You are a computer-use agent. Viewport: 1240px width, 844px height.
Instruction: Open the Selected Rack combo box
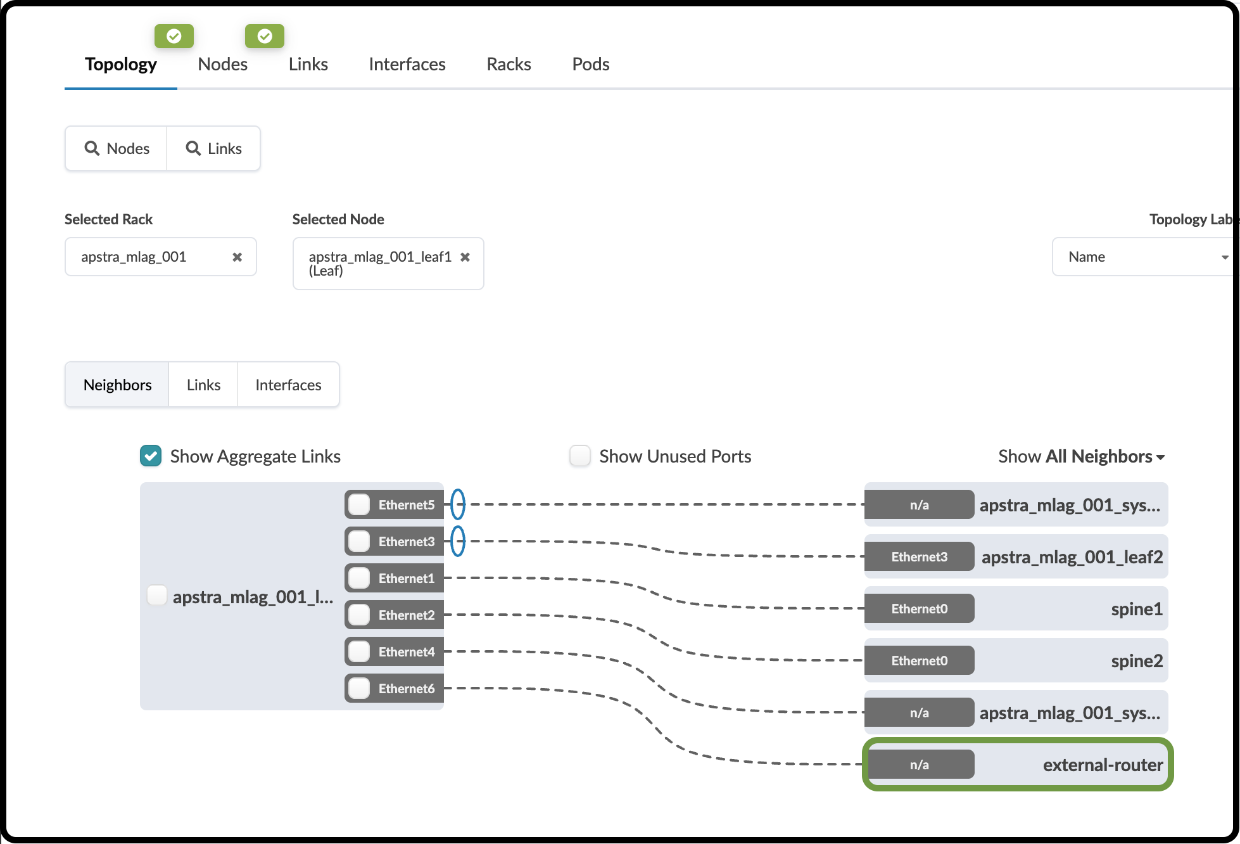click(161, 257)
